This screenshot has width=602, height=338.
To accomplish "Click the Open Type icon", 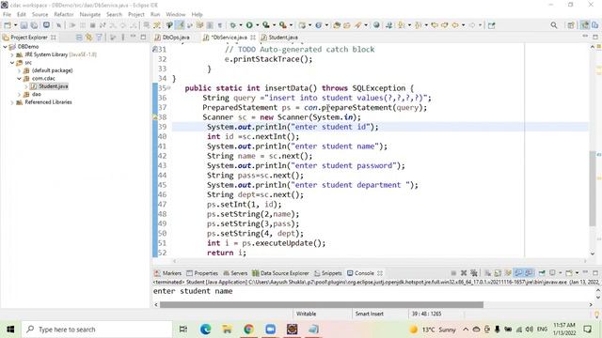I will pos(337,25).
